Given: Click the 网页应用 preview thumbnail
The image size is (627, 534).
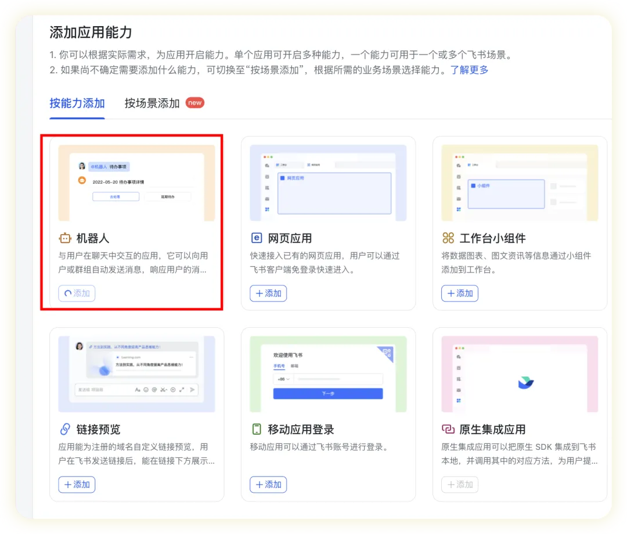Looking at the screenshot, I should coord(328,183).
